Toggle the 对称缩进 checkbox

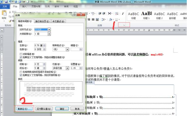pyautogui.click(x=21, y=54)
